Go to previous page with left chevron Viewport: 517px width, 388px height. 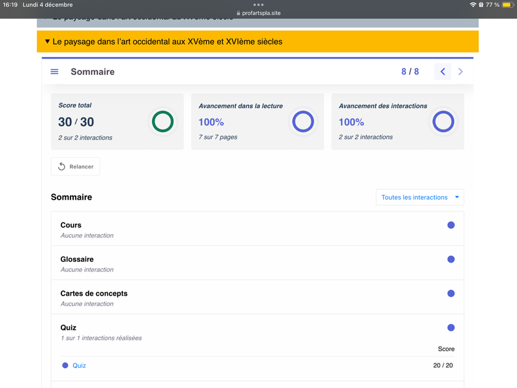point(443,72)
